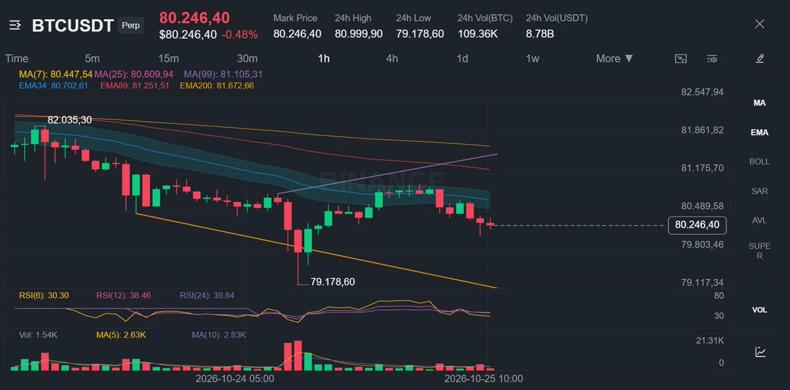The width and height of the screenshot is (790, 390).
Task: Enable the AVL indicator
Action: tap(760, 220)
